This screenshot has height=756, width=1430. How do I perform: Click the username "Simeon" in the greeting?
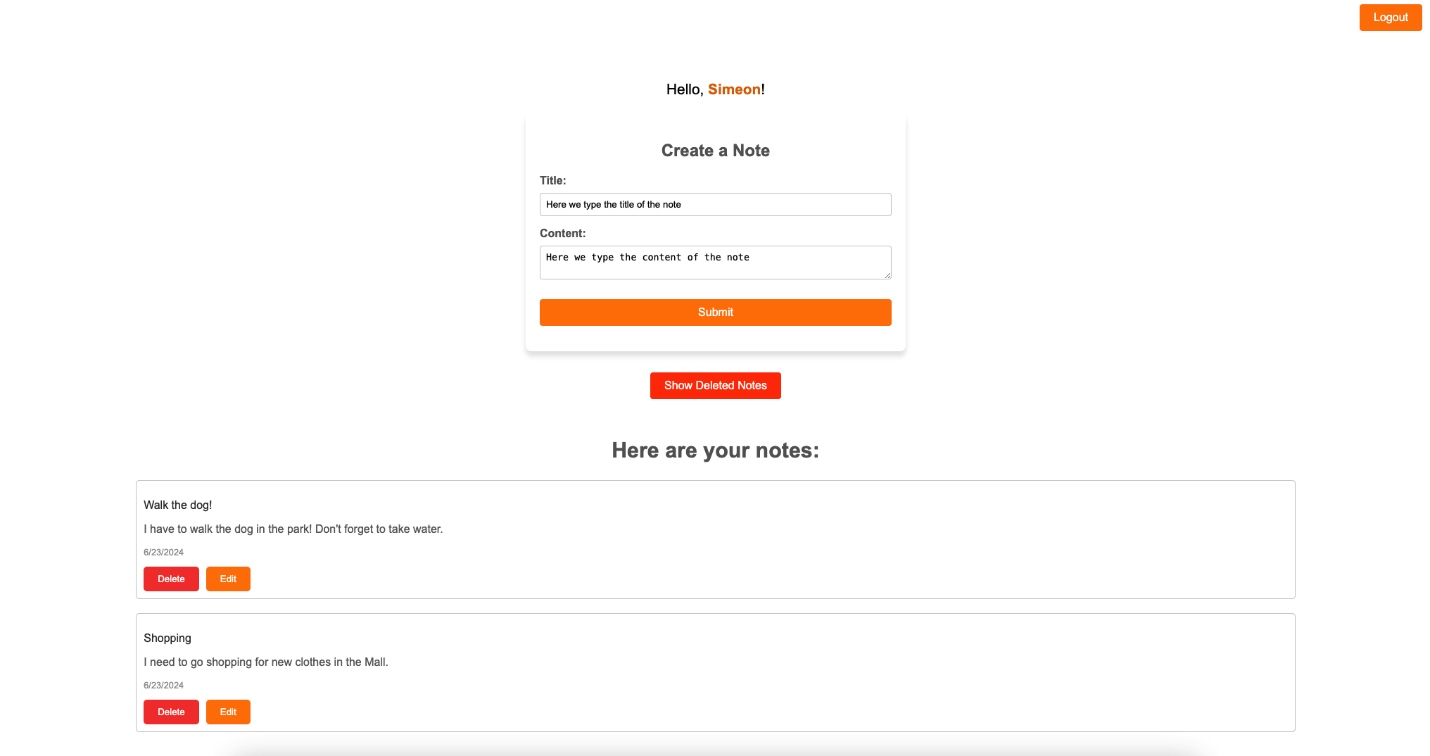tap(734, 89)
